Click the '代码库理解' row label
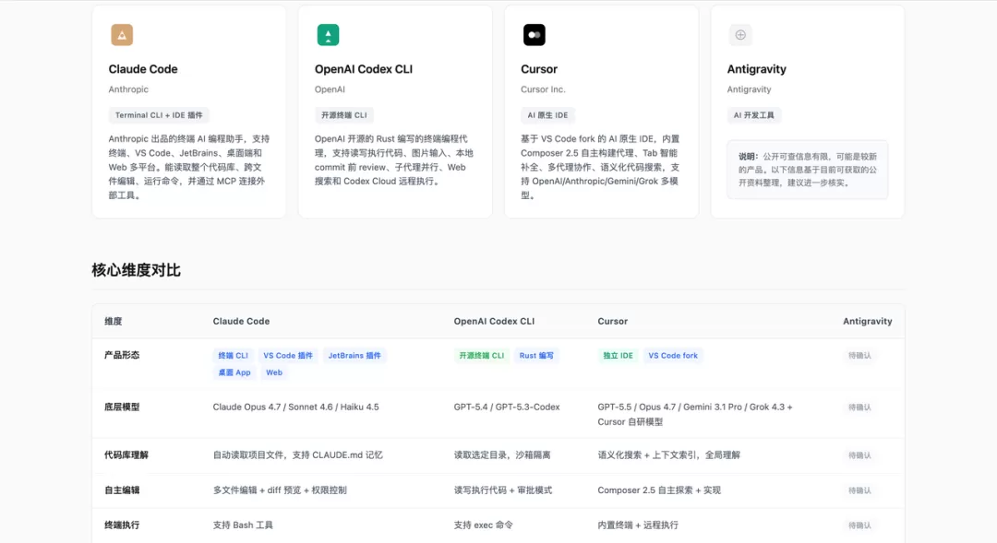Image resolution: width=997 pixels, height=543 pixels. click(x=126, y=455)
